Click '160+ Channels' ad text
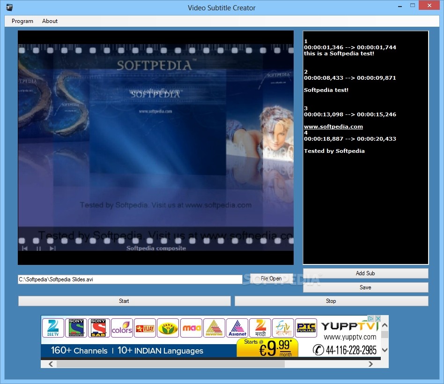The width and height of the screenshot is (444, 384). 79,351
